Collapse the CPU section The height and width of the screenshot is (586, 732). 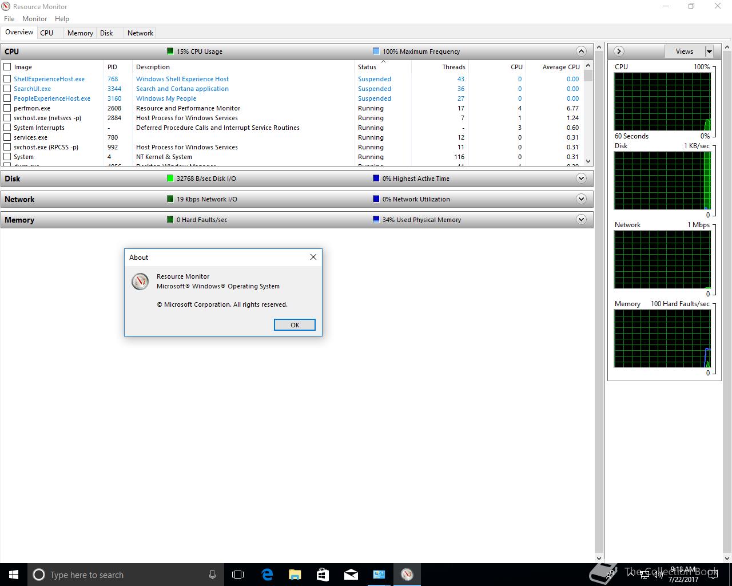[581, 52]
